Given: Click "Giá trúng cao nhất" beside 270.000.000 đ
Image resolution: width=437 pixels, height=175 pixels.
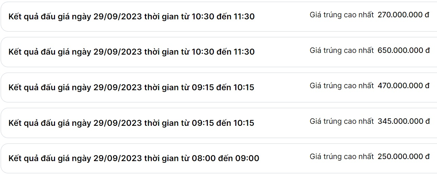Looking at the screenshot, I should click(x=342, y=15).
